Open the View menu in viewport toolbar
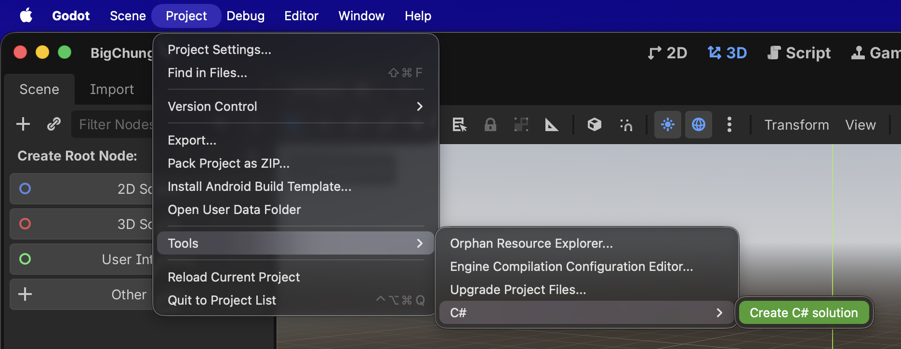The width and height of the screenshot is (901, 349). tap(861, 125)
